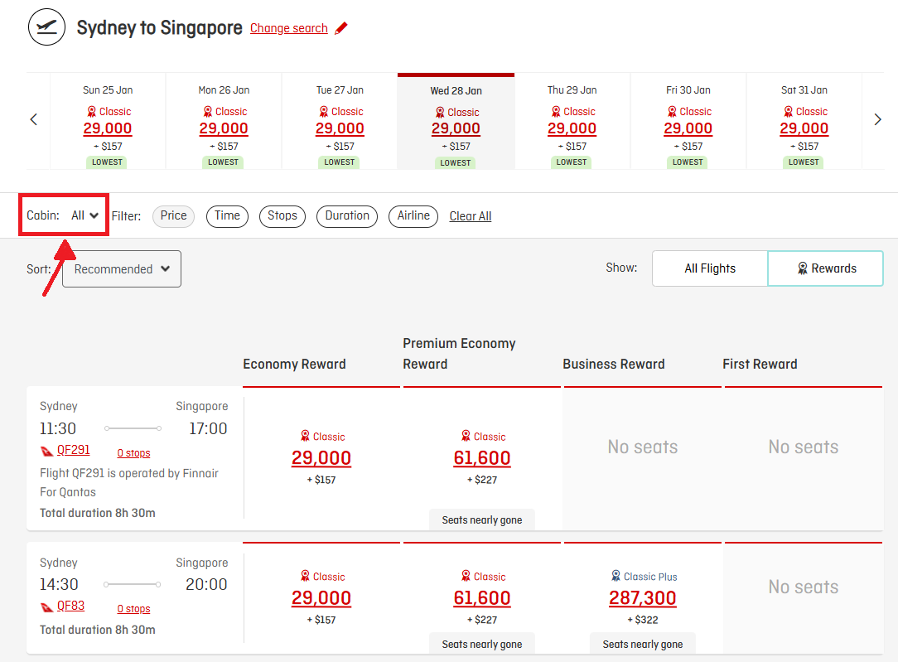Viewport: 898px width, 662px height.
Task: Click the right arrow on the date carousel
Action: click(878, 118)
